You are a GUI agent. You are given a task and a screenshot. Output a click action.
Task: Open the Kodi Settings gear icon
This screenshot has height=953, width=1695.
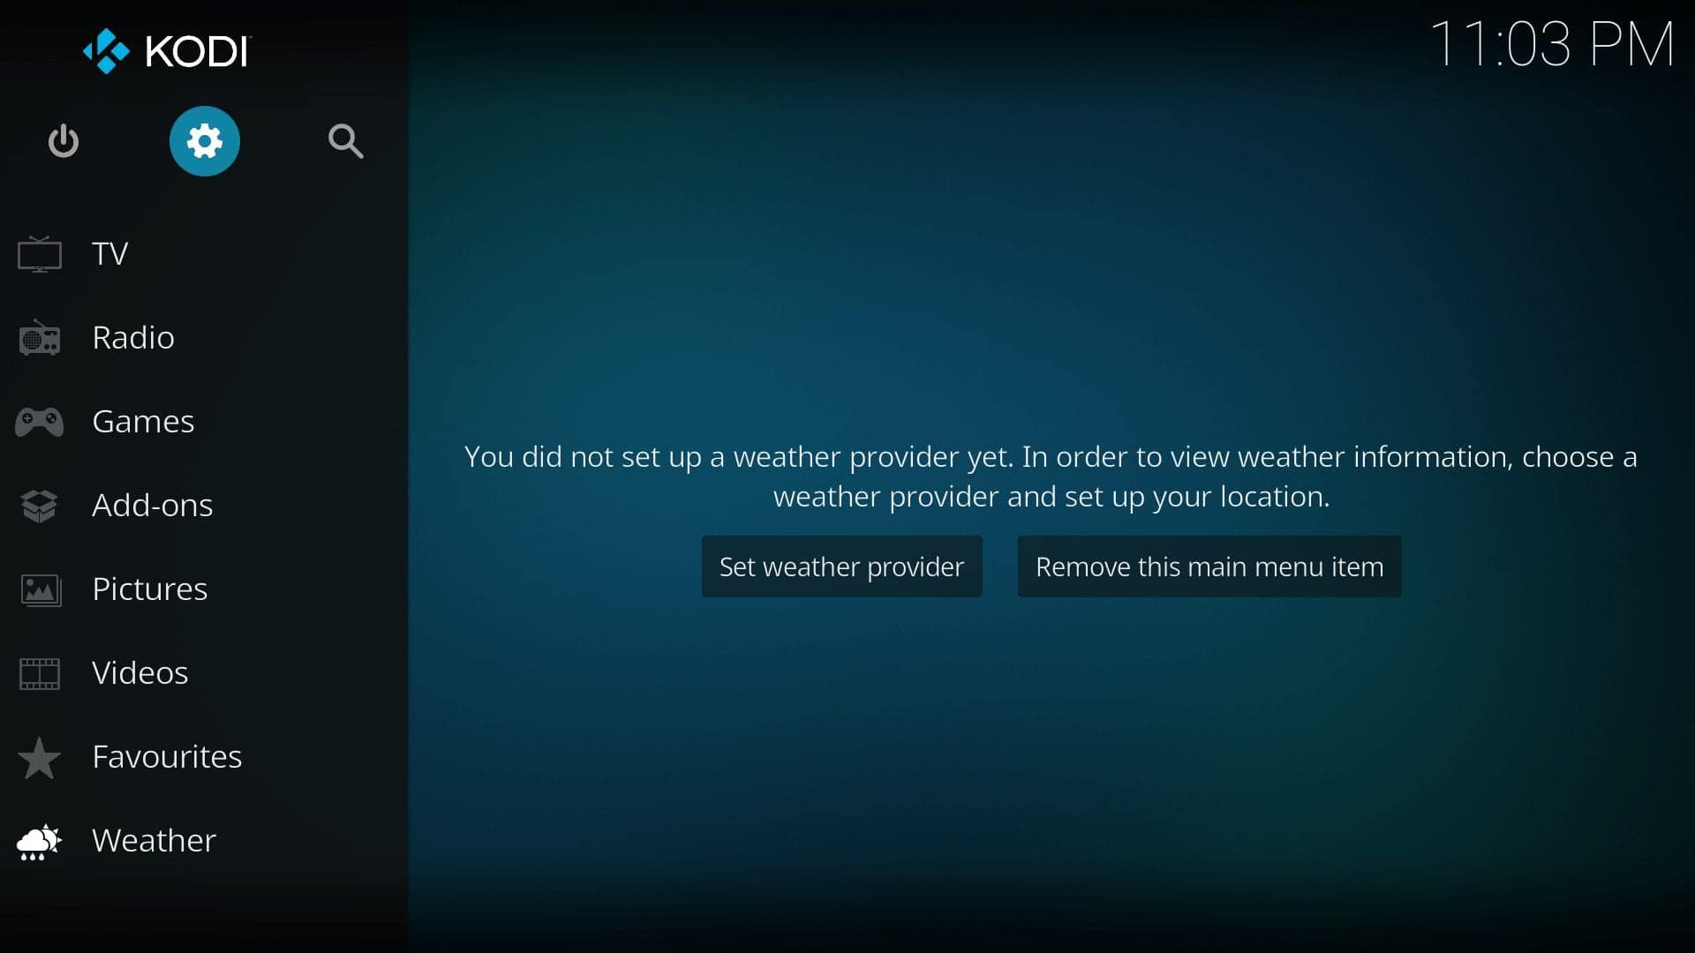coord(205,139)
